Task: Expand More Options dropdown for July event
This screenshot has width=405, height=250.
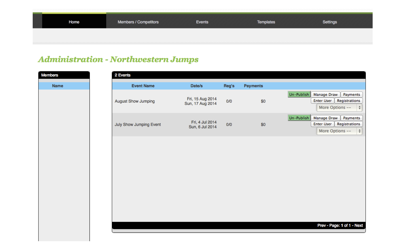Action: [x=339, y=131]
